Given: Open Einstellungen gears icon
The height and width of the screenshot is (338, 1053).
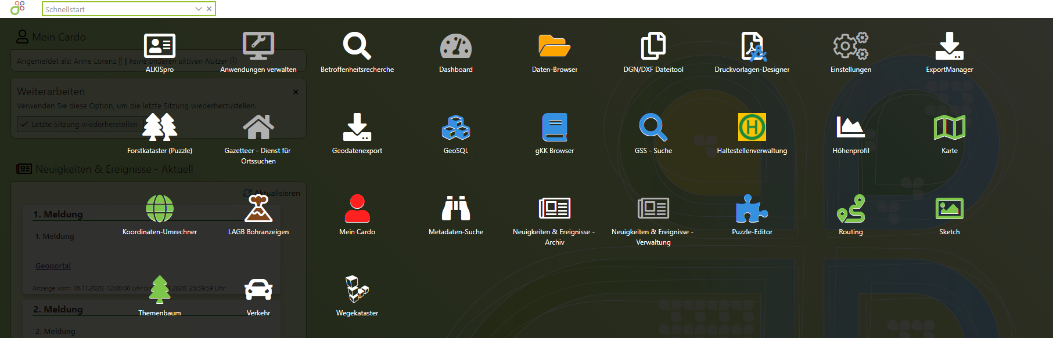Looking at the screenshot, I should coord(851,46).
